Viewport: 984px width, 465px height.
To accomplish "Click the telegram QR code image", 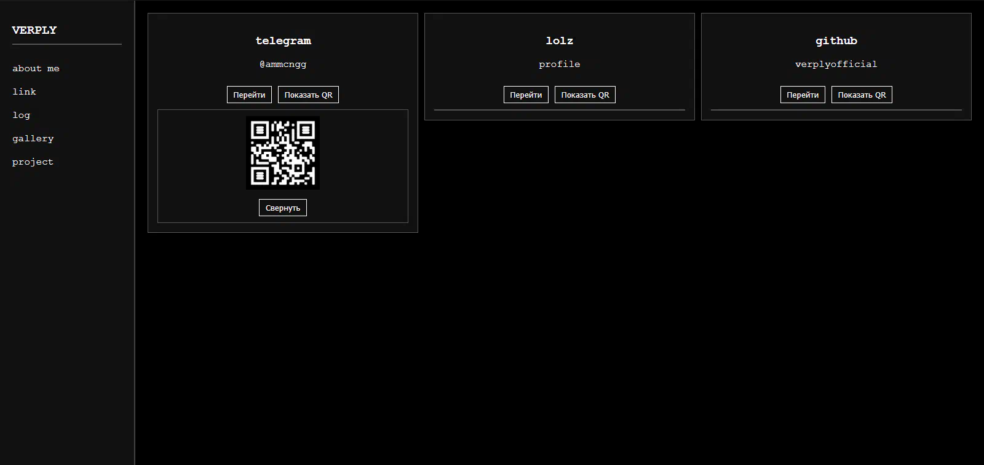I will pyautogui.click(x=283, y=153).
